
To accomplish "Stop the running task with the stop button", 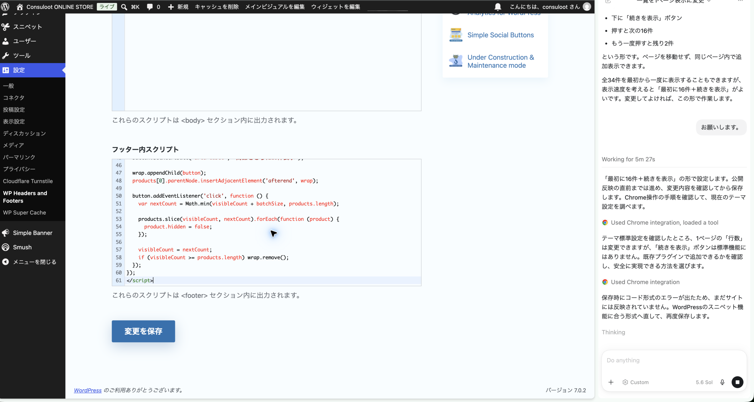I will pos(738,382).
